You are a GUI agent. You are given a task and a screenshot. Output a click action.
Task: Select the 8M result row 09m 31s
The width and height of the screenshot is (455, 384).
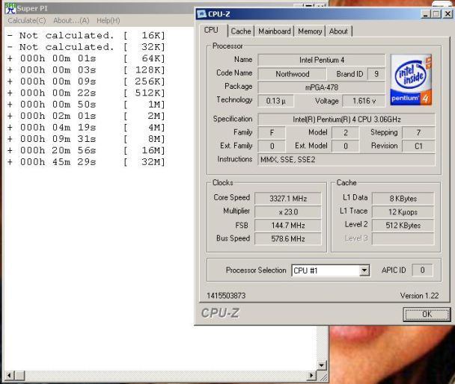pos(87,139)
